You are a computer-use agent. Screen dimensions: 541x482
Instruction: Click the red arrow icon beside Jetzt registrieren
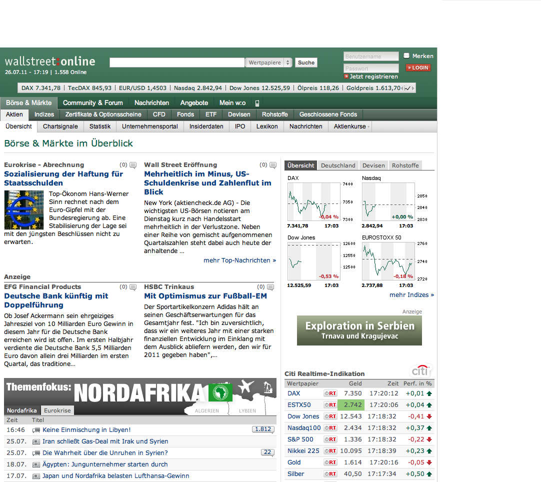[346, 76]
